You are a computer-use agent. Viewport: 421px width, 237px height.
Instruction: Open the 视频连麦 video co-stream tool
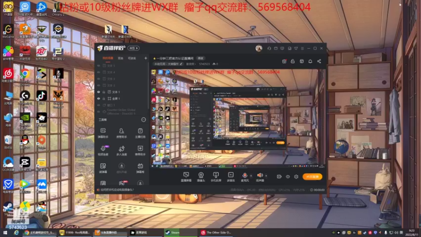(103, 151)
